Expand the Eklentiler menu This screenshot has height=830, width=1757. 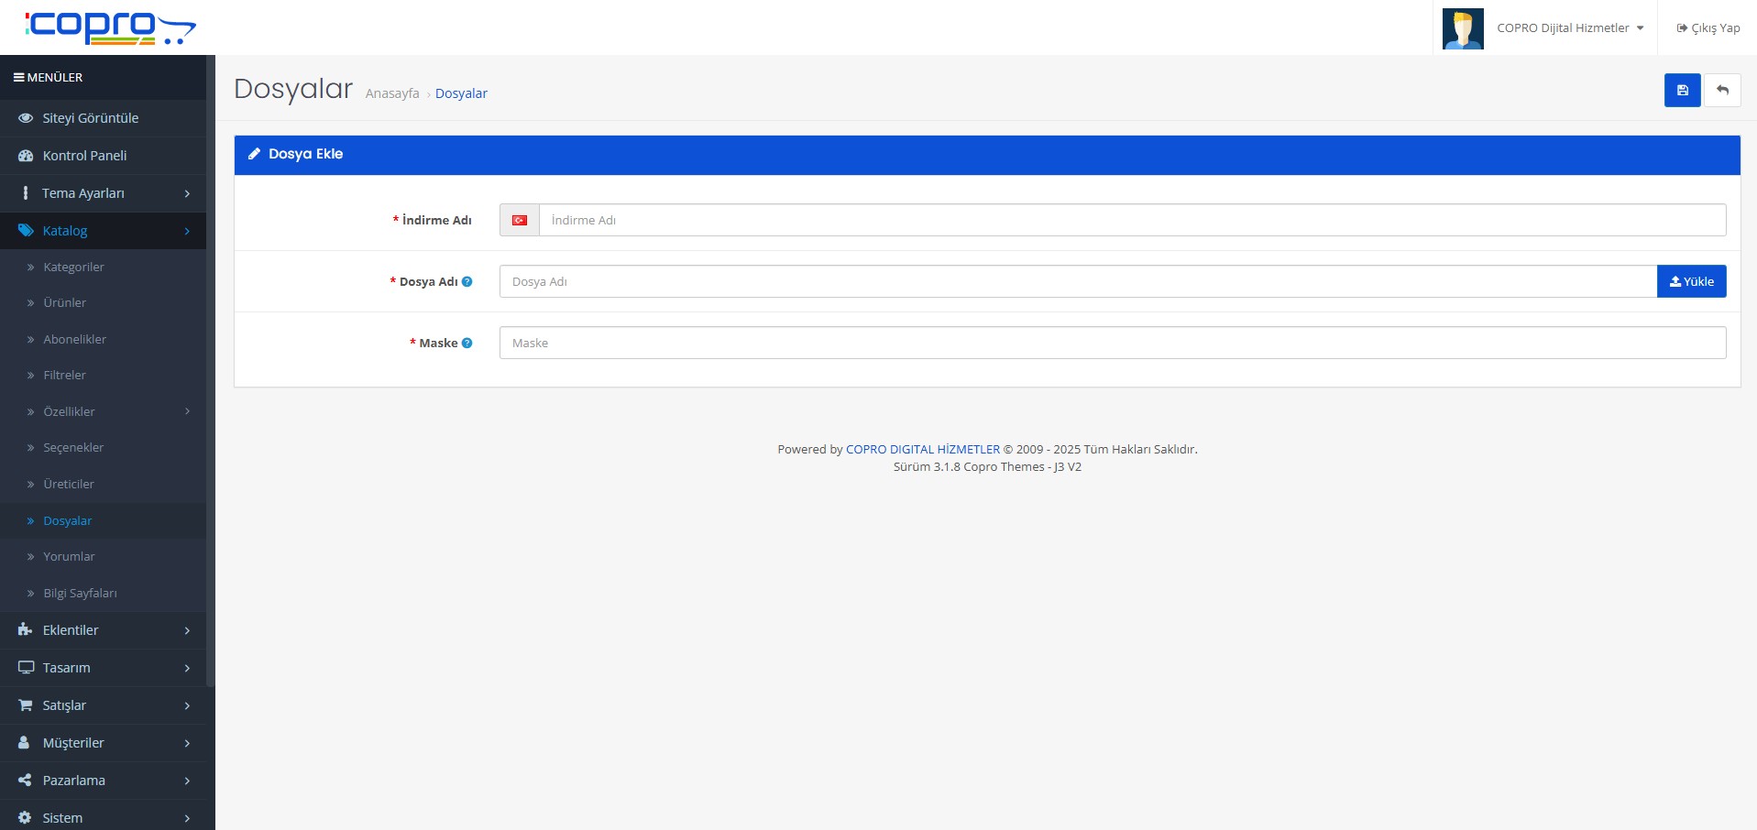click(x=103, y=630)
